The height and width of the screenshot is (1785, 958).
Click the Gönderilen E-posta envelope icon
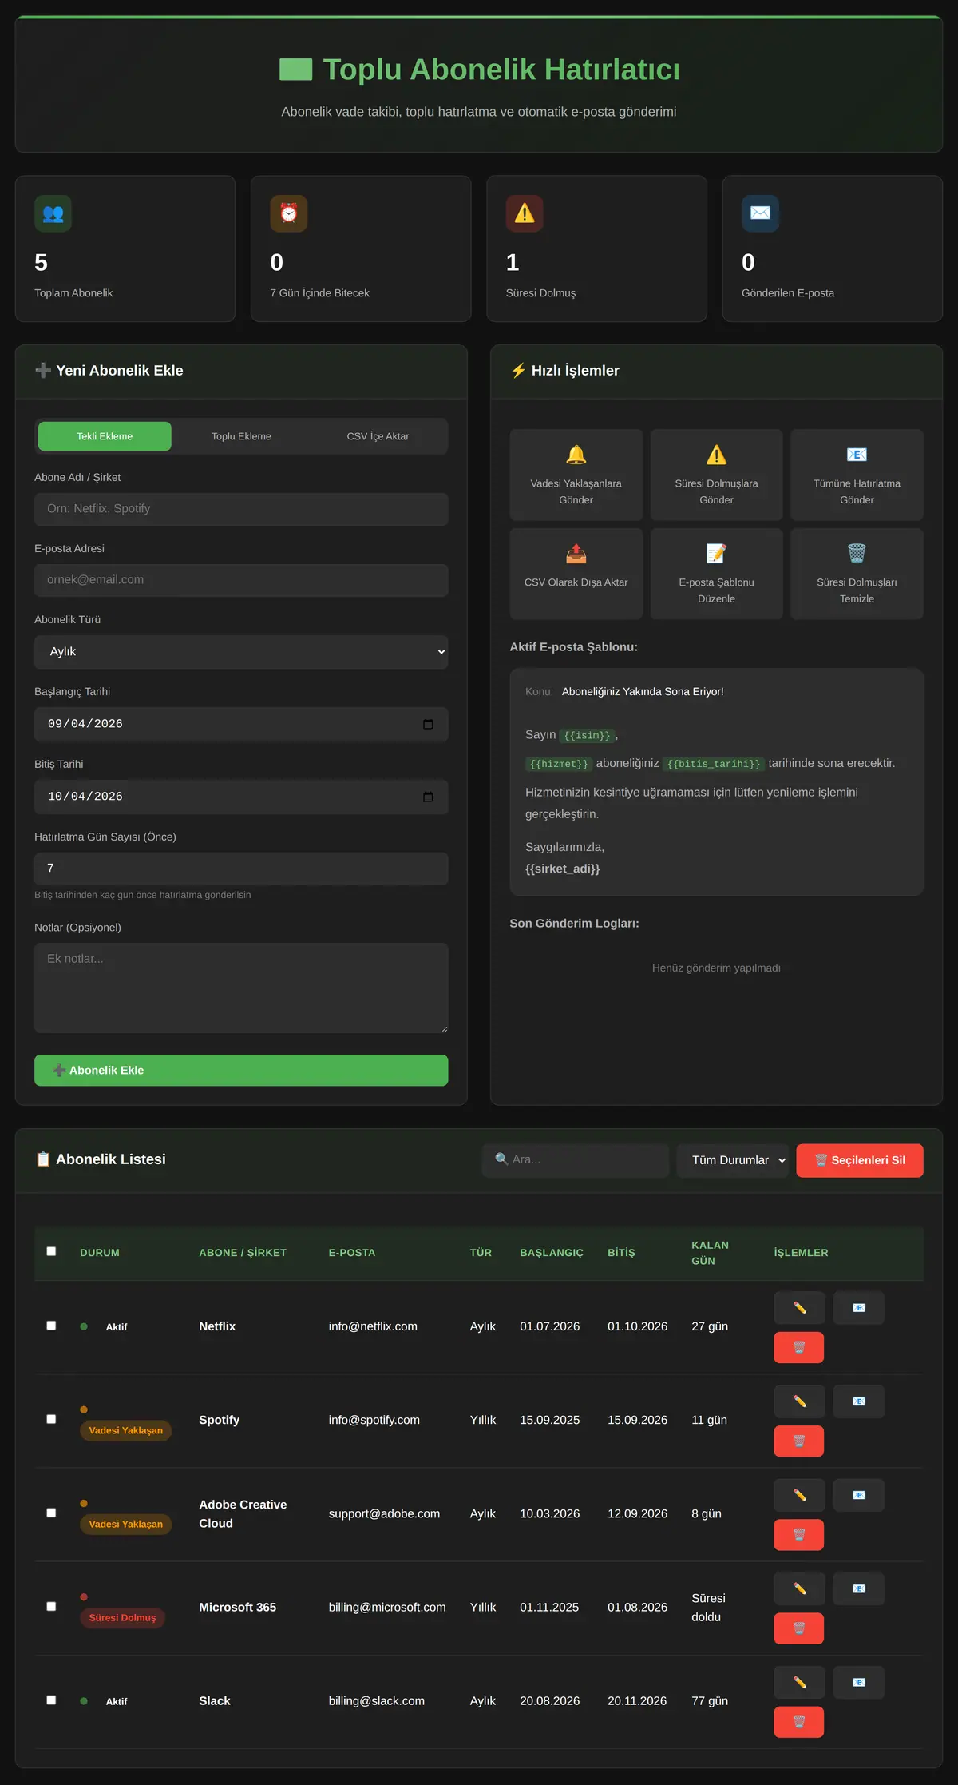point(760,213)
